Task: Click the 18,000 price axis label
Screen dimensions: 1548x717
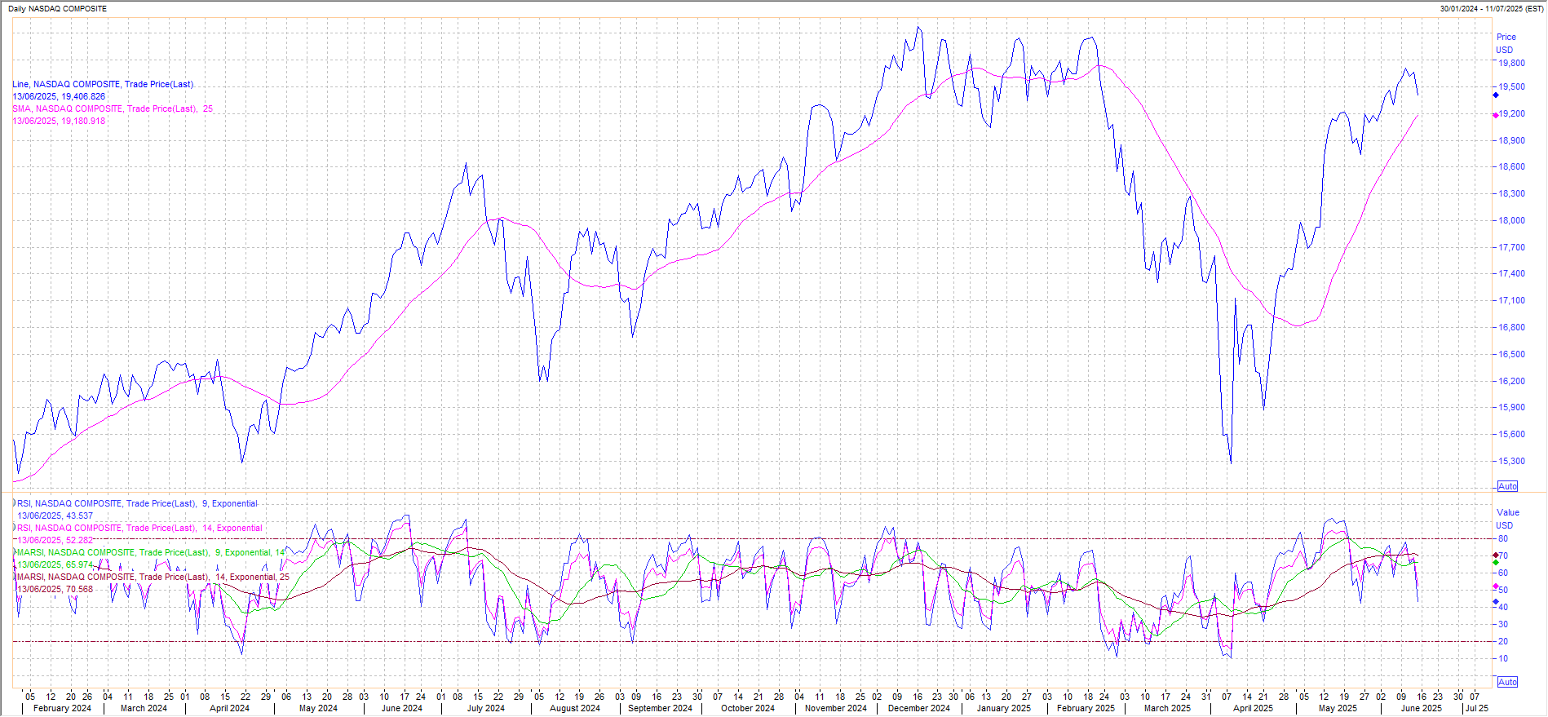Action: (x=1511, y=220)
